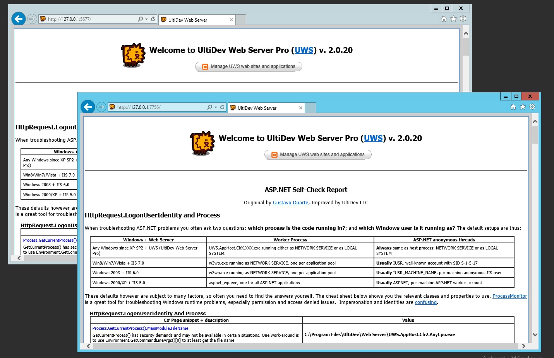This screenshot has height=358, width=554.
Task: Open new blank tab in front window
Action: pos(310,108)
